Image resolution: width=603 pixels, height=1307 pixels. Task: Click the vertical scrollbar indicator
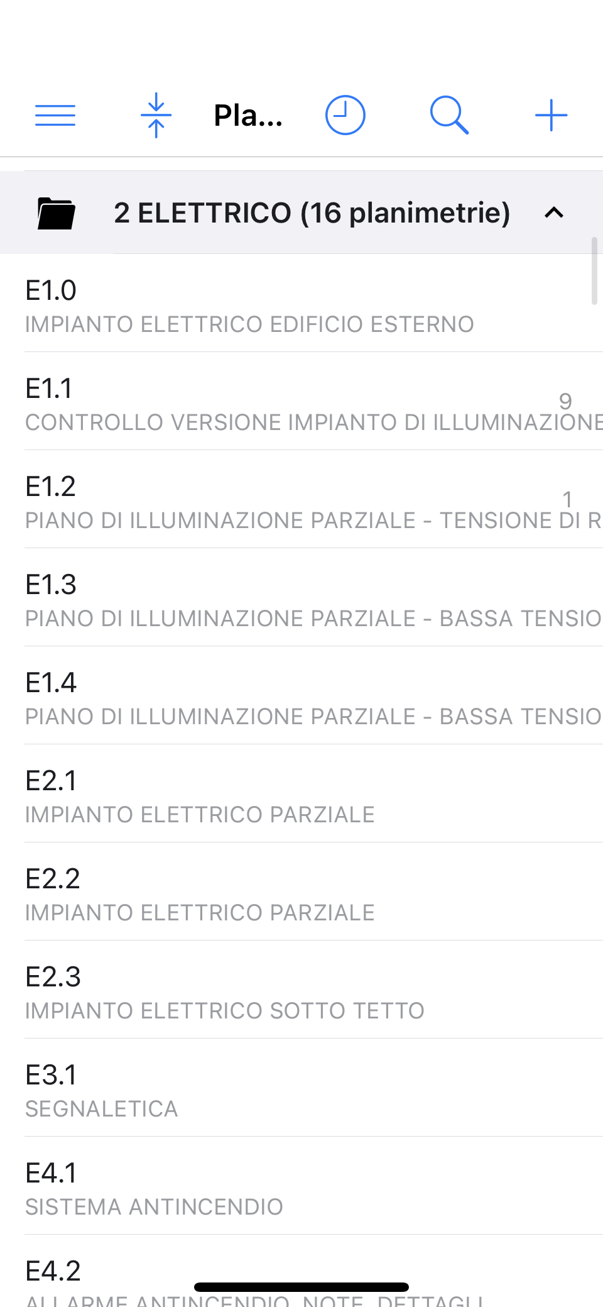tap(594, 271)
